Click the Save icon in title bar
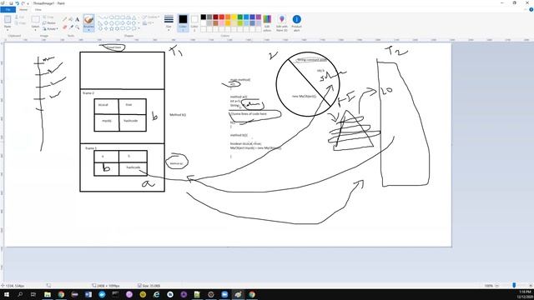The width and height of the screenshot is (534, 300). (x=11, y=3)
